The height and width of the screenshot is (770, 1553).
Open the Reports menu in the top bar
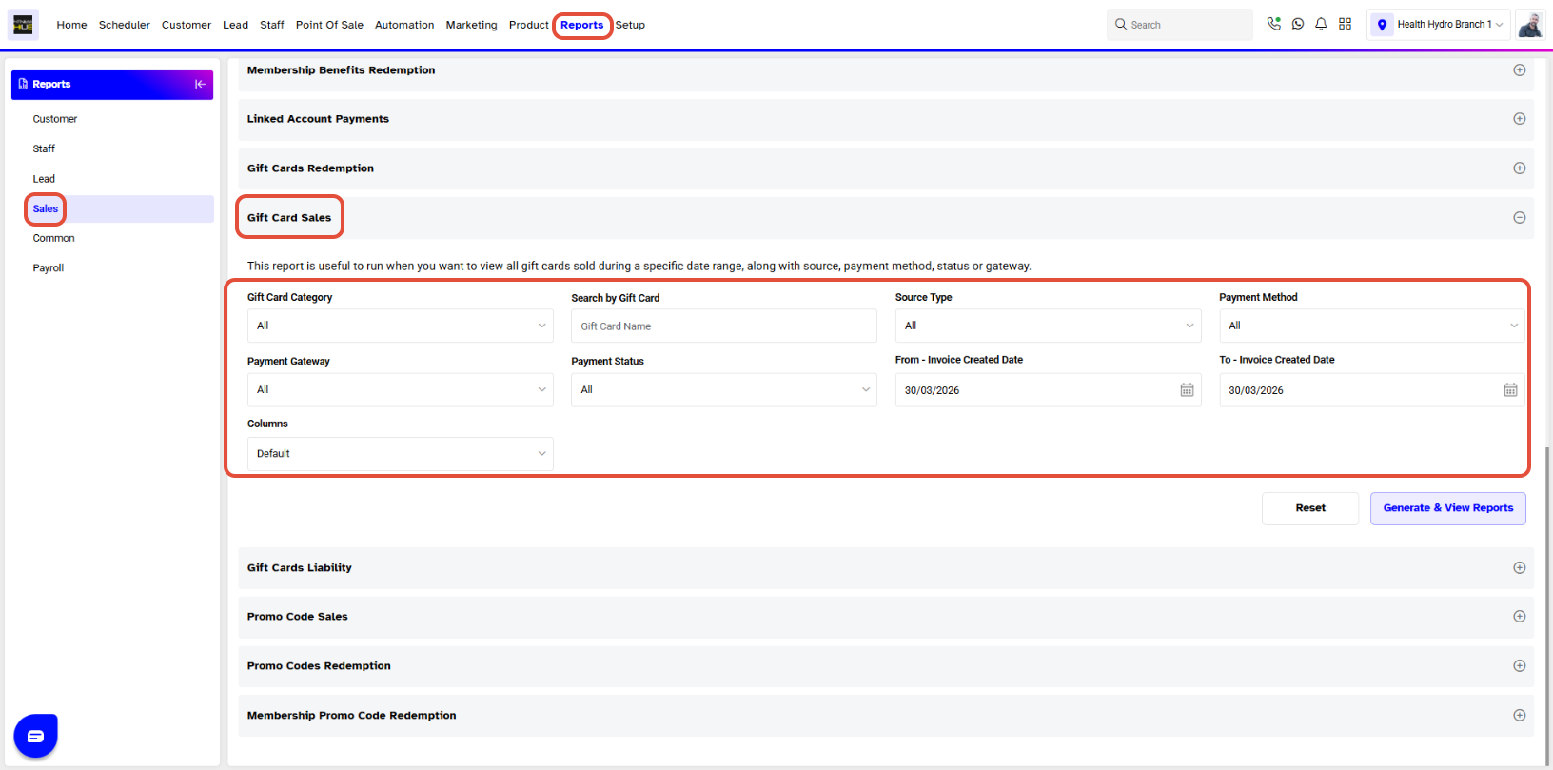[x=581, y=25]
